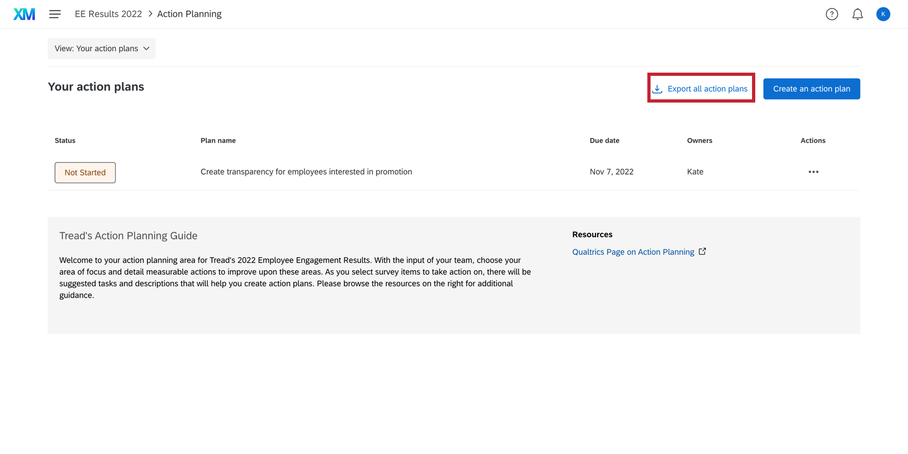Click external link icon beside Qualtrics Page
The image size is (908, 454).
[702, 252]
